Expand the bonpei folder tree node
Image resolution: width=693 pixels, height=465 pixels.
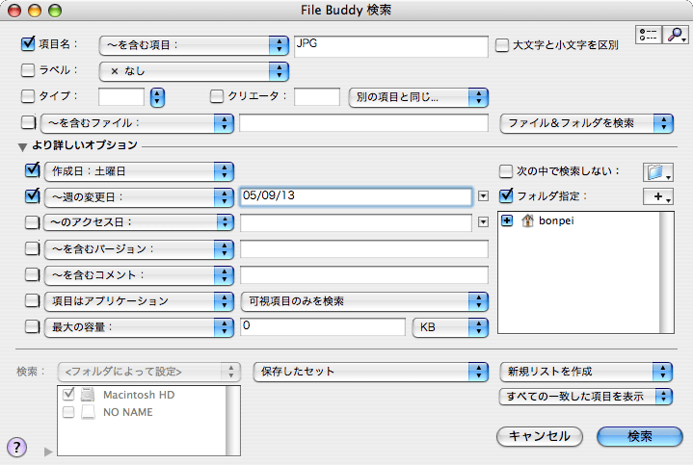507,220
